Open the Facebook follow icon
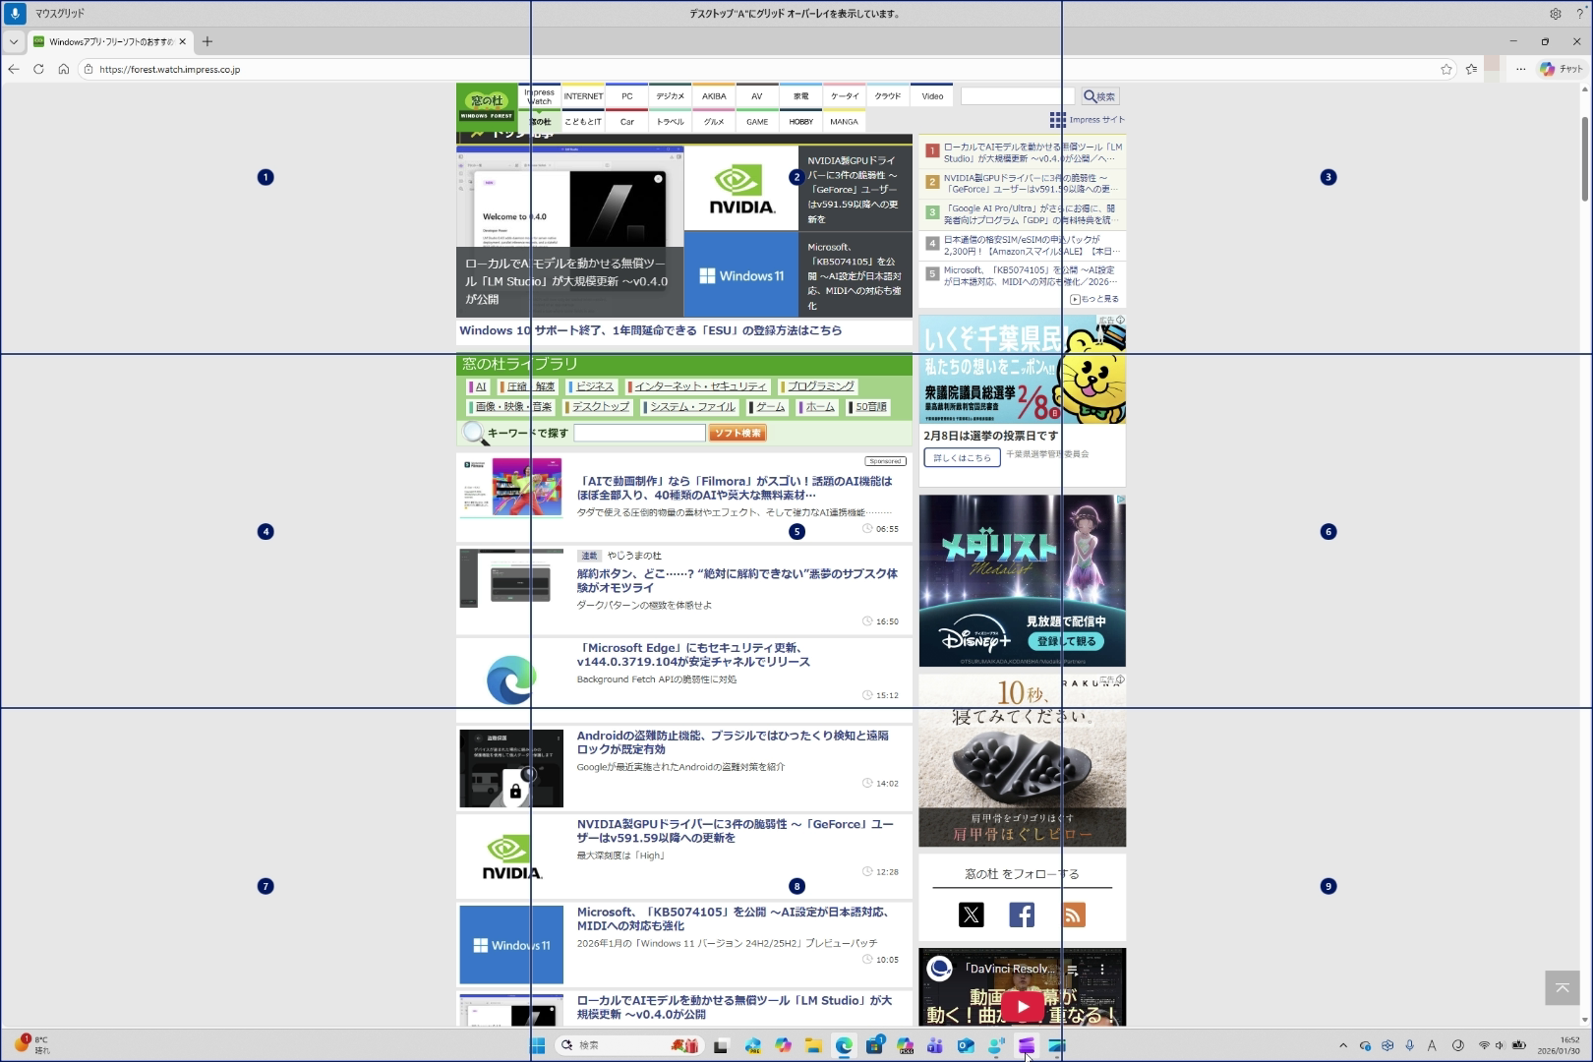1593x1062 pixels. (x=1022, y=914)
